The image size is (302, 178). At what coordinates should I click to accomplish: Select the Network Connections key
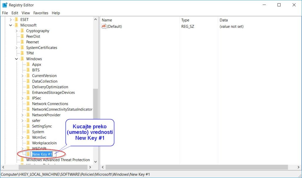(x=50, y=104)
